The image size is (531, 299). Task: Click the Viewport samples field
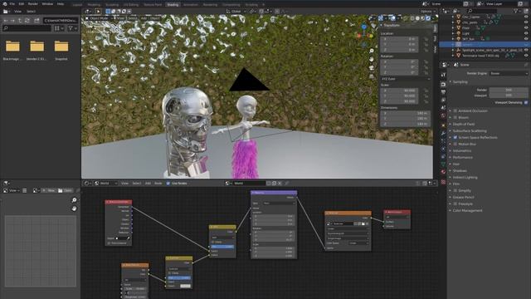pyautogui.click(x=509, y=96)
